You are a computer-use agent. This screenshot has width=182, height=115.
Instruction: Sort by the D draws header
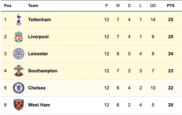(129, 5)
